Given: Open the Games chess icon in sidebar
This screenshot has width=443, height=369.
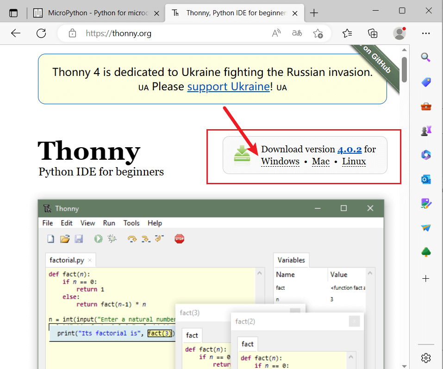Looking at the screenshot, I should coord(426,131).
